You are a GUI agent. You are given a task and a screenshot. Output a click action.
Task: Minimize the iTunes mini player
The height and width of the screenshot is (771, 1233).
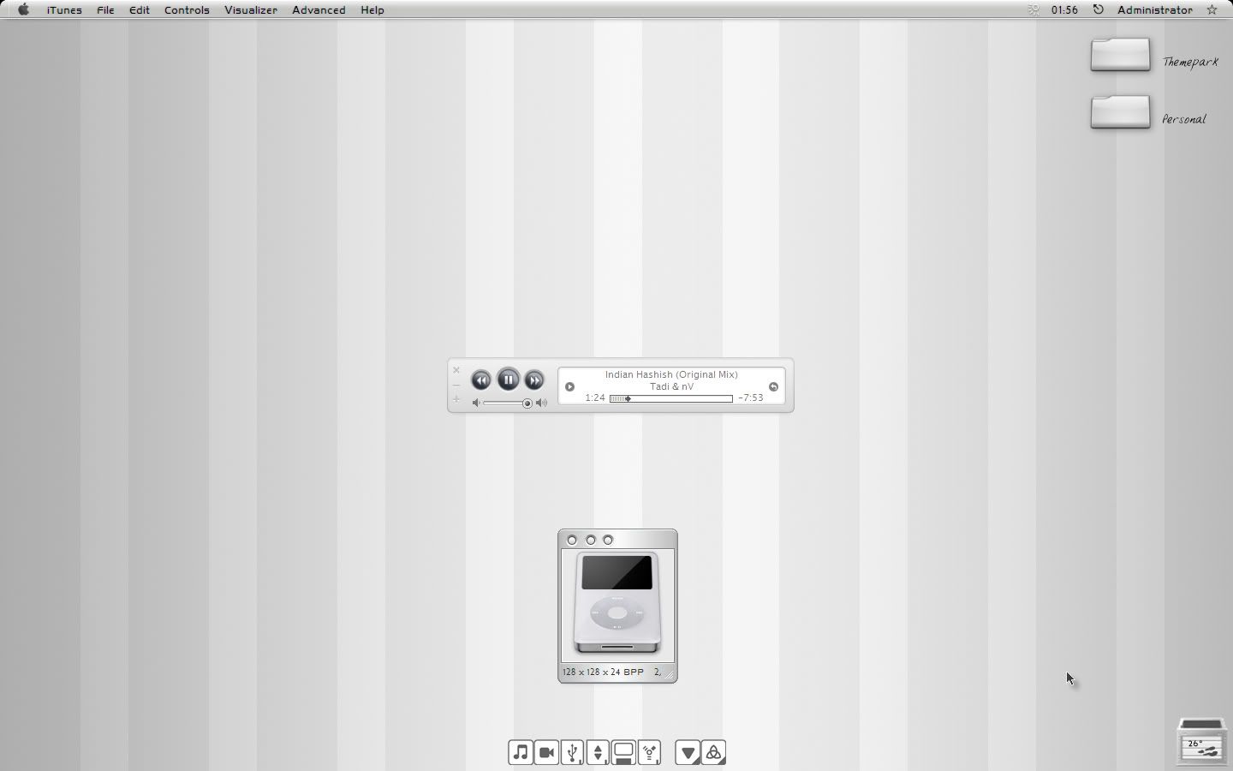(x=456, y=385)
